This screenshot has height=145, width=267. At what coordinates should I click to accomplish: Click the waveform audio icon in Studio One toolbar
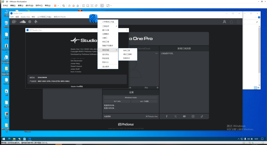click(x=14, y=22)
